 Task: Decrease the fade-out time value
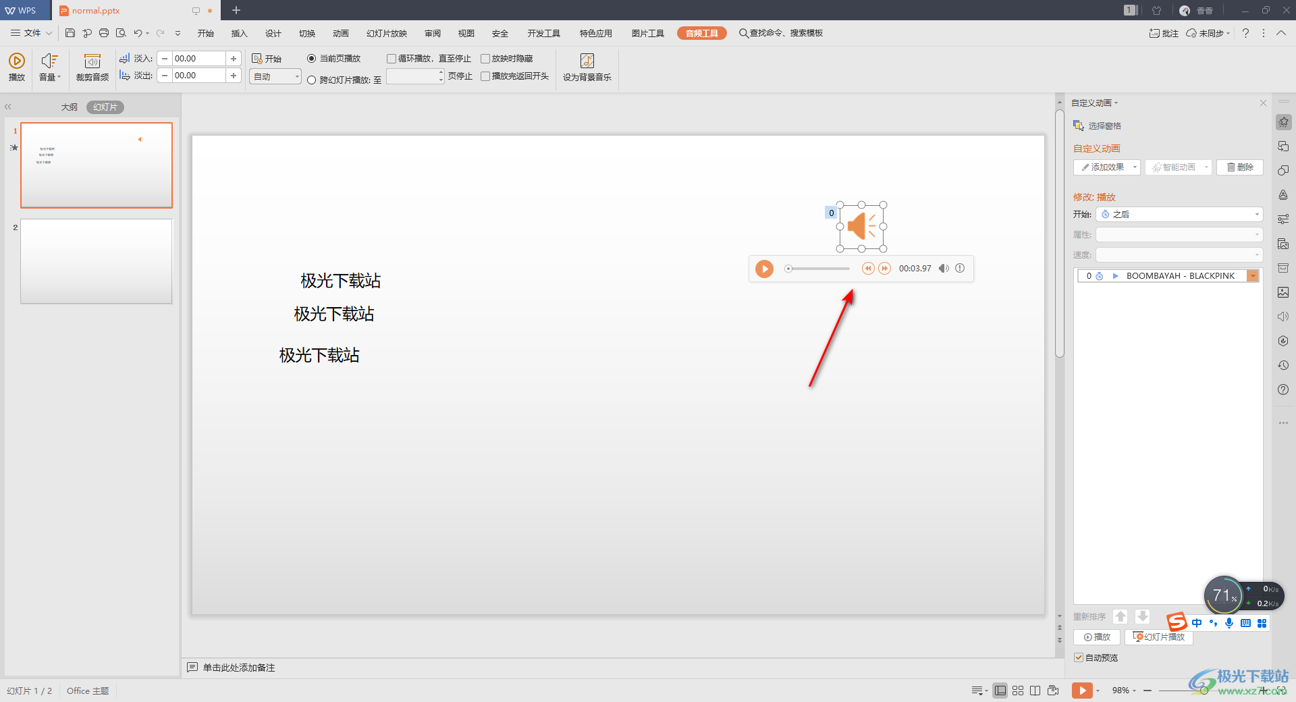(x=164, y=76)
